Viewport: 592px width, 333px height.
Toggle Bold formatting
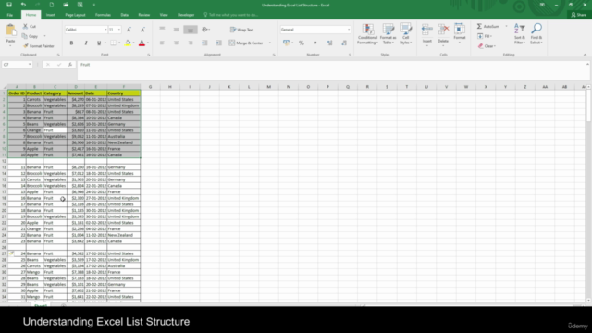tap(71, 43)
